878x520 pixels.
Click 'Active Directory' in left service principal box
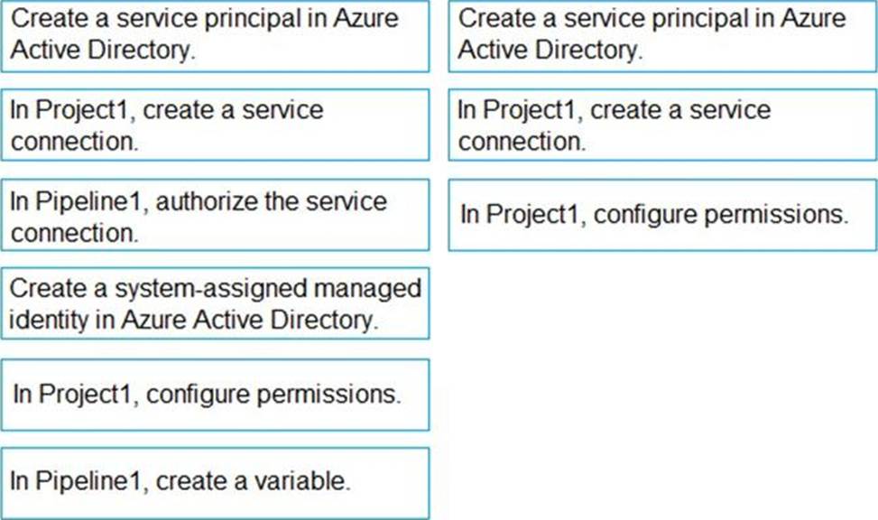(102, 51)
